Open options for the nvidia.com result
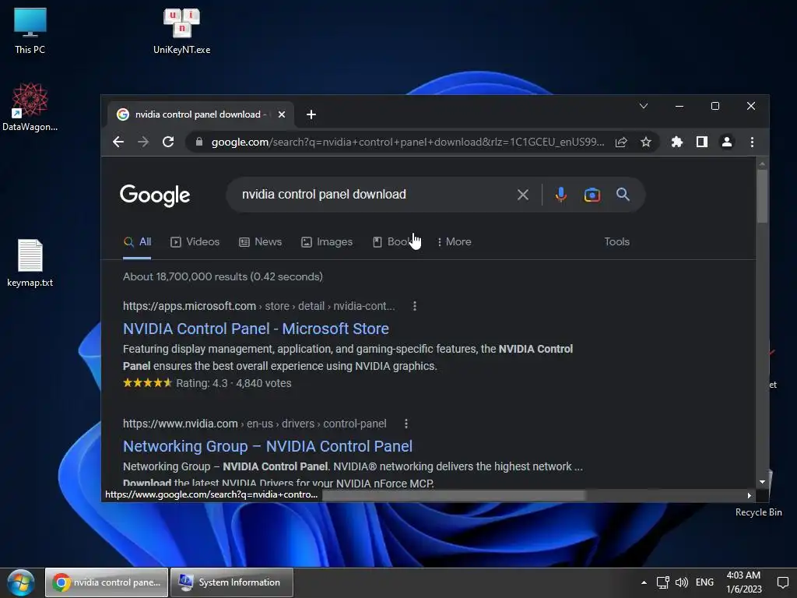This screenshot has height=598, width=797. (x=406, y=424)
